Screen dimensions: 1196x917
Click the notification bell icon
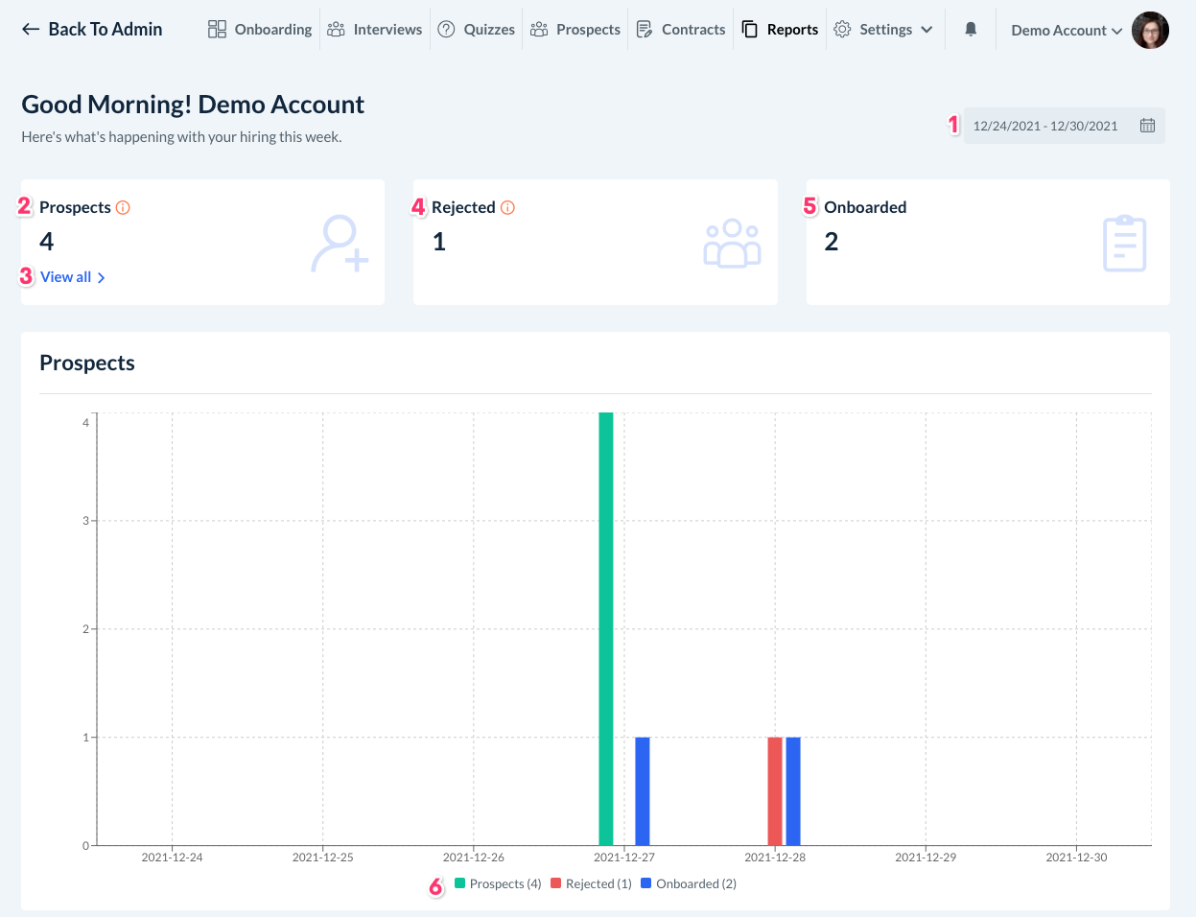click(971, 30)
